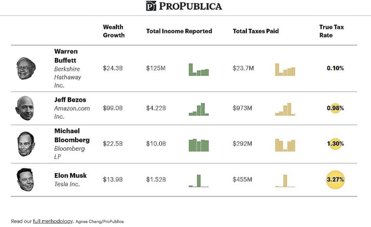This screenshot has width=371, height=227.
Task: Click Buffett's yellow taxes paid chart
Action: tap(285, 69)
